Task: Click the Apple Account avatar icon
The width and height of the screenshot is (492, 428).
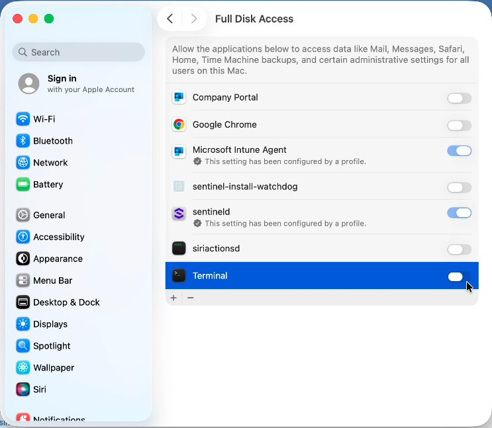Action: pos(29,84)
